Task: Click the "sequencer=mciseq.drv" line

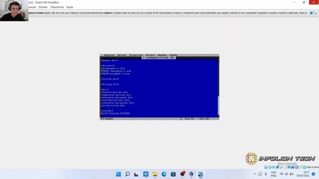Action: (116, 95)
